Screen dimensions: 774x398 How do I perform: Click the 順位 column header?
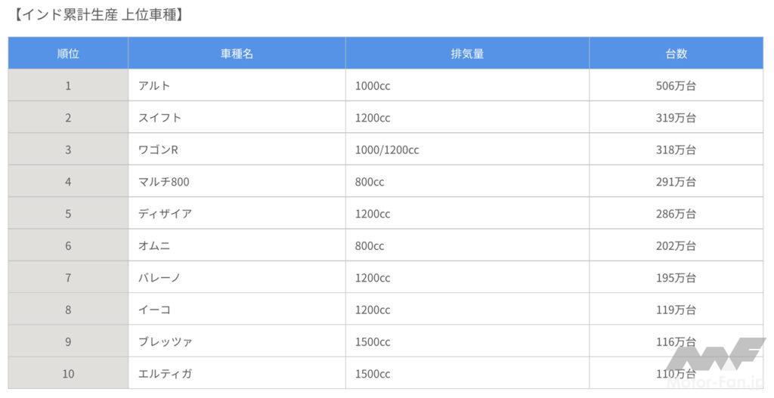point(68,54)
